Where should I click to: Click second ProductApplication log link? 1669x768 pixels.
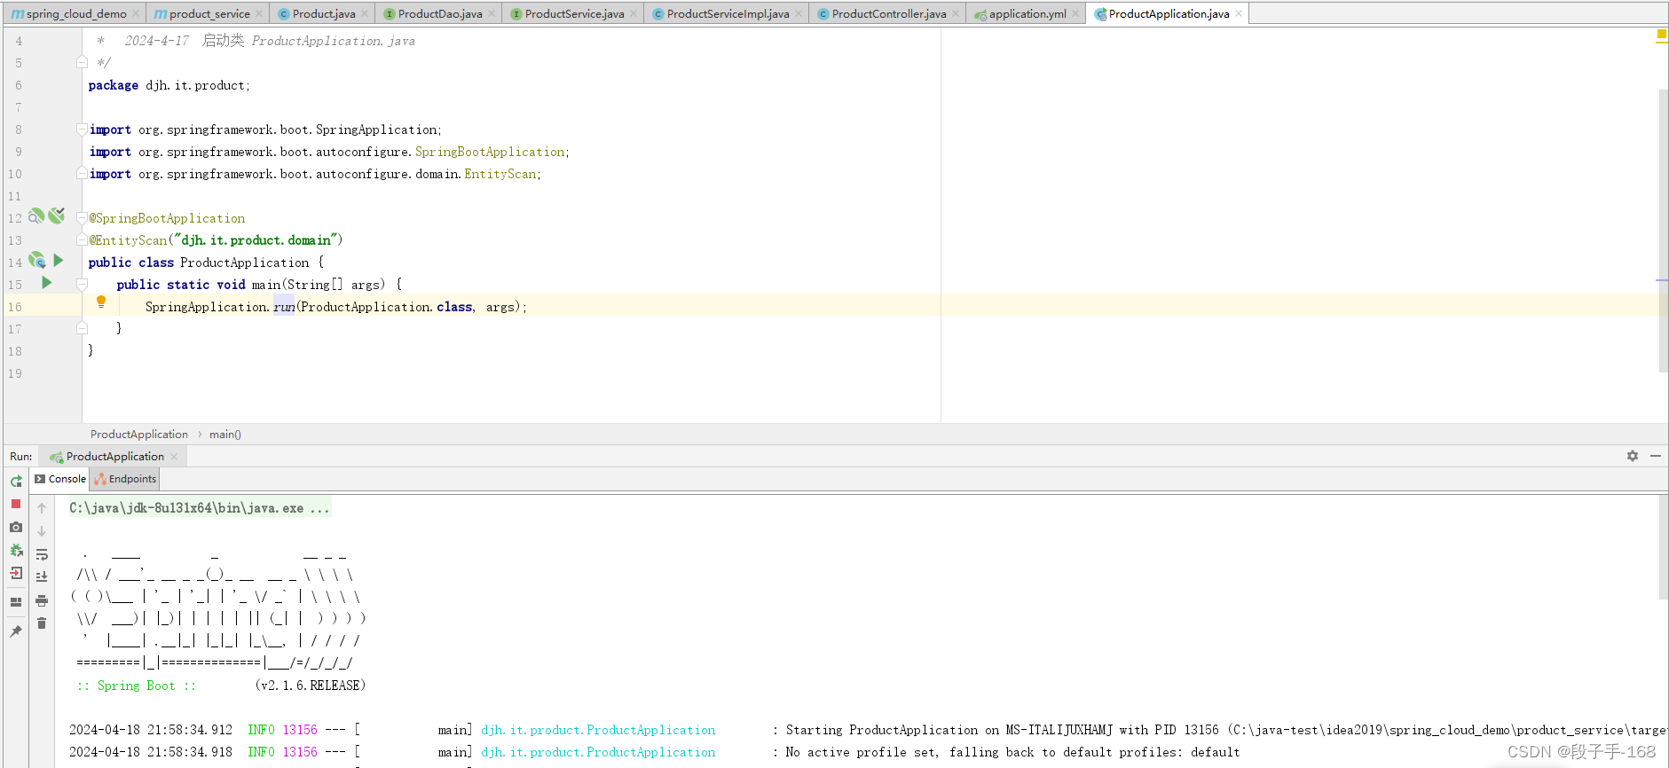pyautogui.click(x=598, y=752)
